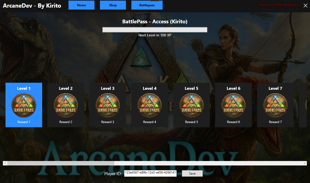Click the Level 1 Battlepass badge icon
Viewport: 310px width, 183px height.
coord(24,106)
